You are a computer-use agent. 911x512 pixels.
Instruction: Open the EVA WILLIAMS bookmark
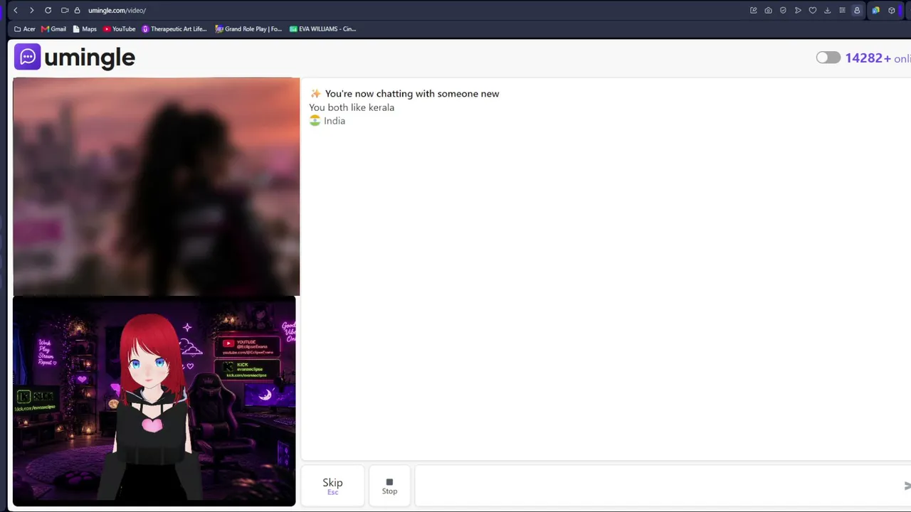coord(323,29)
